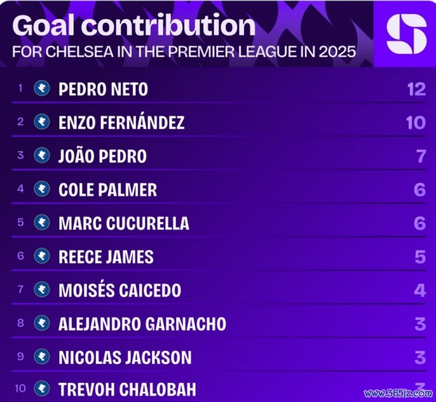
Task: Click the Chelsea badge beside João Pedro
Action: click(x=42, y=155)
